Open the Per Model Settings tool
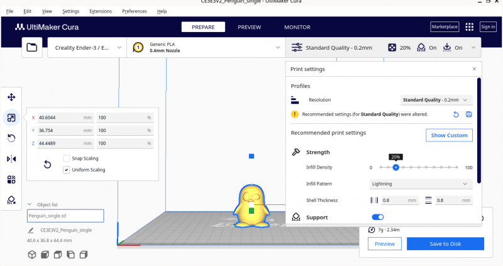The image size is (503, 266). click(x=11, y=179)
